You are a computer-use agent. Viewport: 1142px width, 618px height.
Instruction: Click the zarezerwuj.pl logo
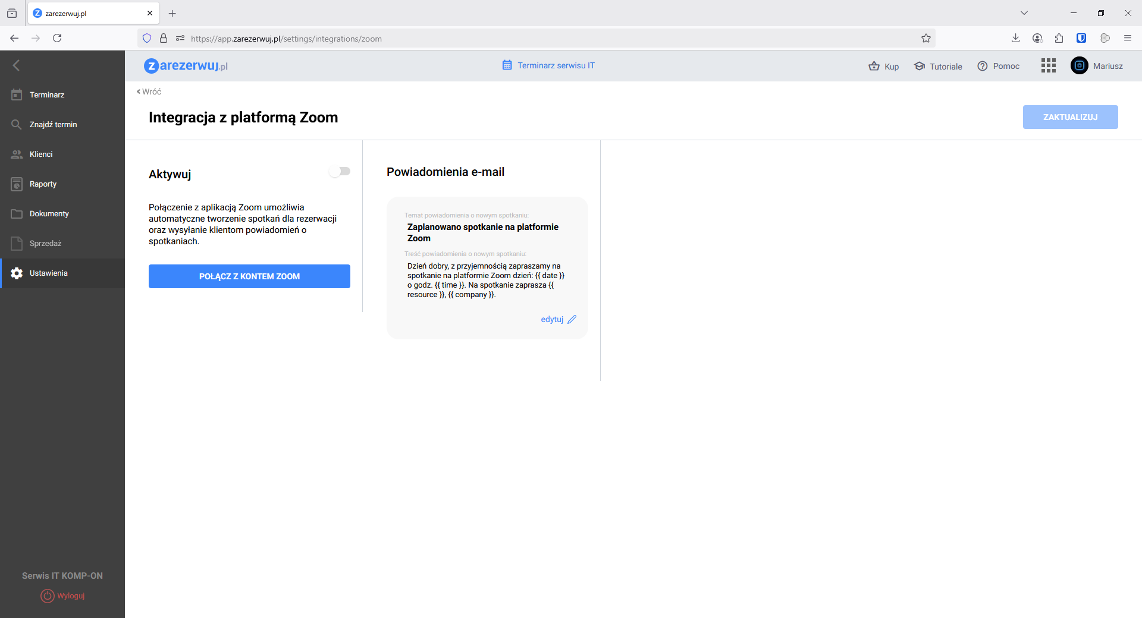[x=186, y=65]
